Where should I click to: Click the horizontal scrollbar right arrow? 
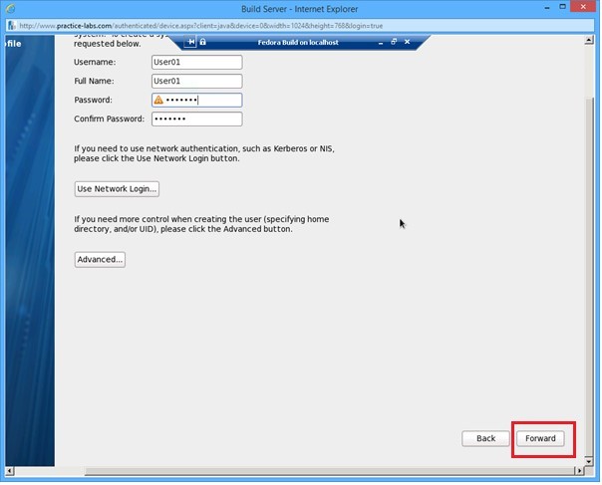pyautogui.click(x=579, y=471)
